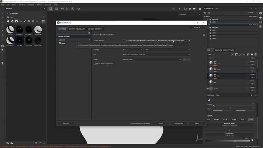The height and width of the screenshot is (148, 263).
Task: Click the Save settings button
Action: [179, 123]
